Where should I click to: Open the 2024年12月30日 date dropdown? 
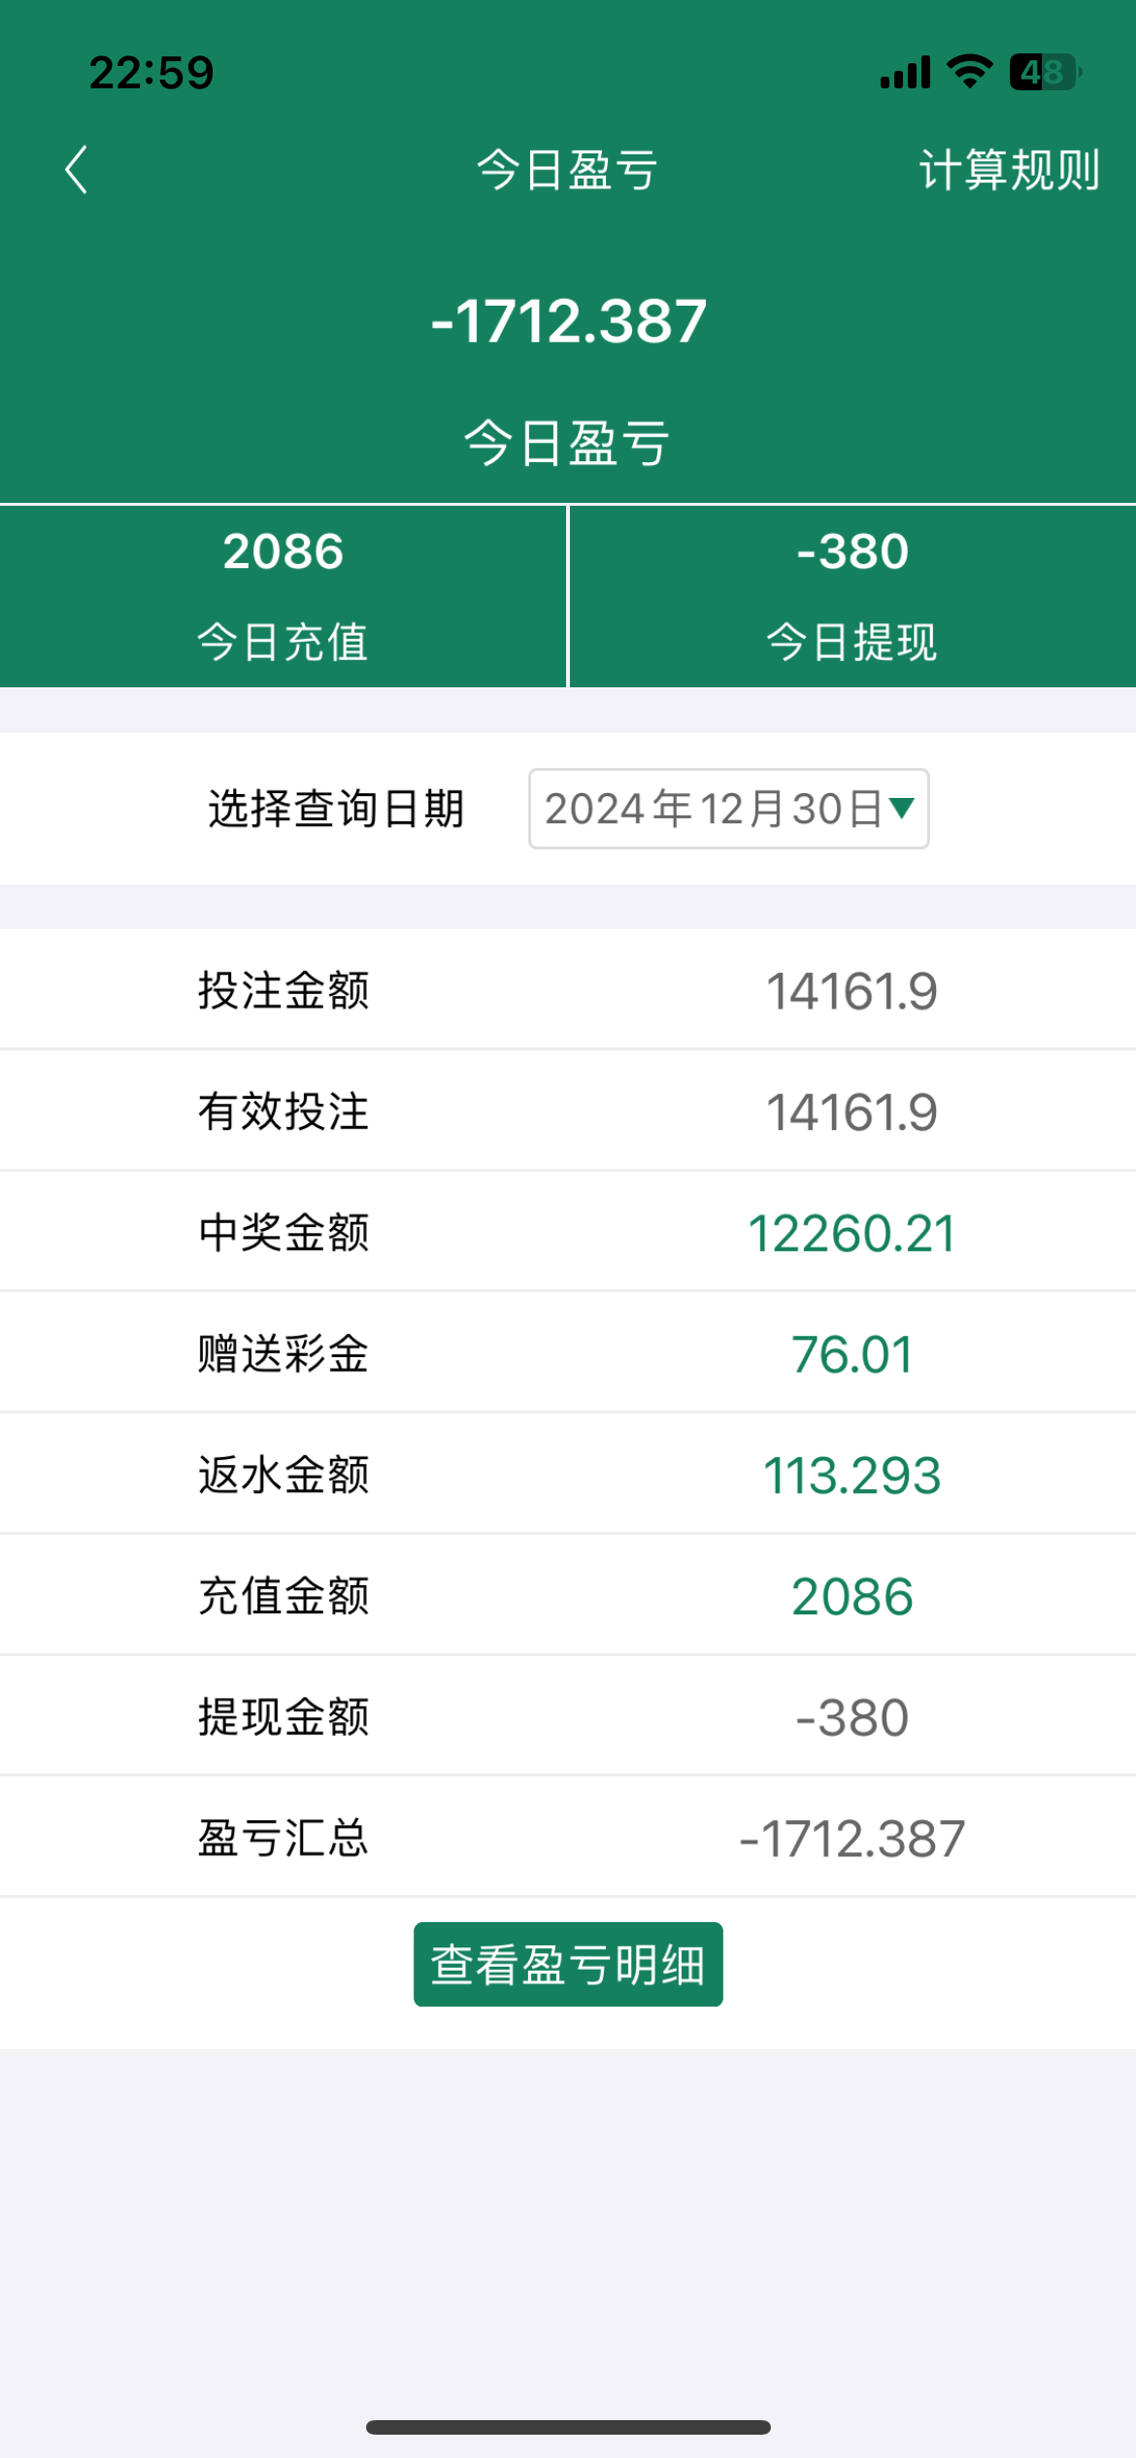coord(714,809)
